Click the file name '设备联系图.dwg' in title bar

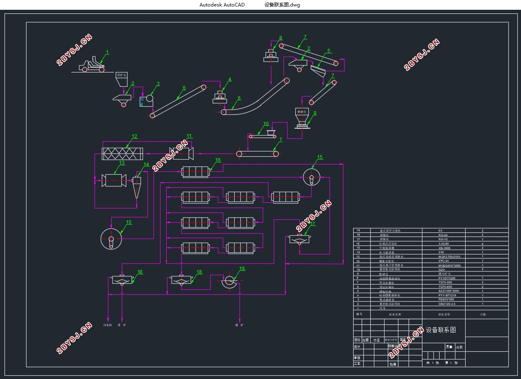pos(282,5)
